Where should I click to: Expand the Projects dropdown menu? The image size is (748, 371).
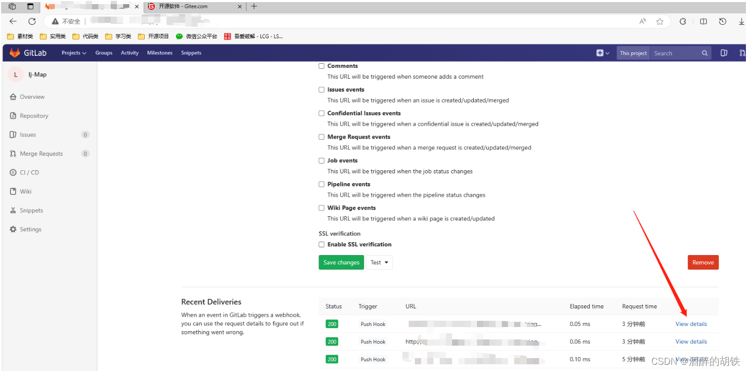[x=74, y=53]
